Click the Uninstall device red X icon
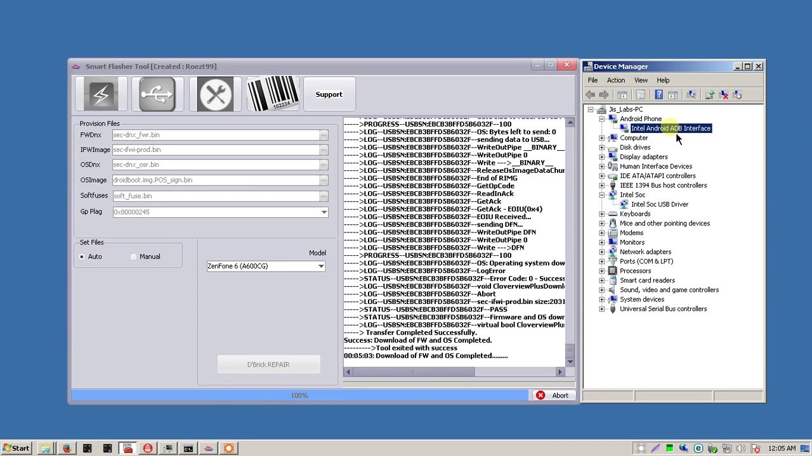 pyautogui.click(x=724, y=95)
